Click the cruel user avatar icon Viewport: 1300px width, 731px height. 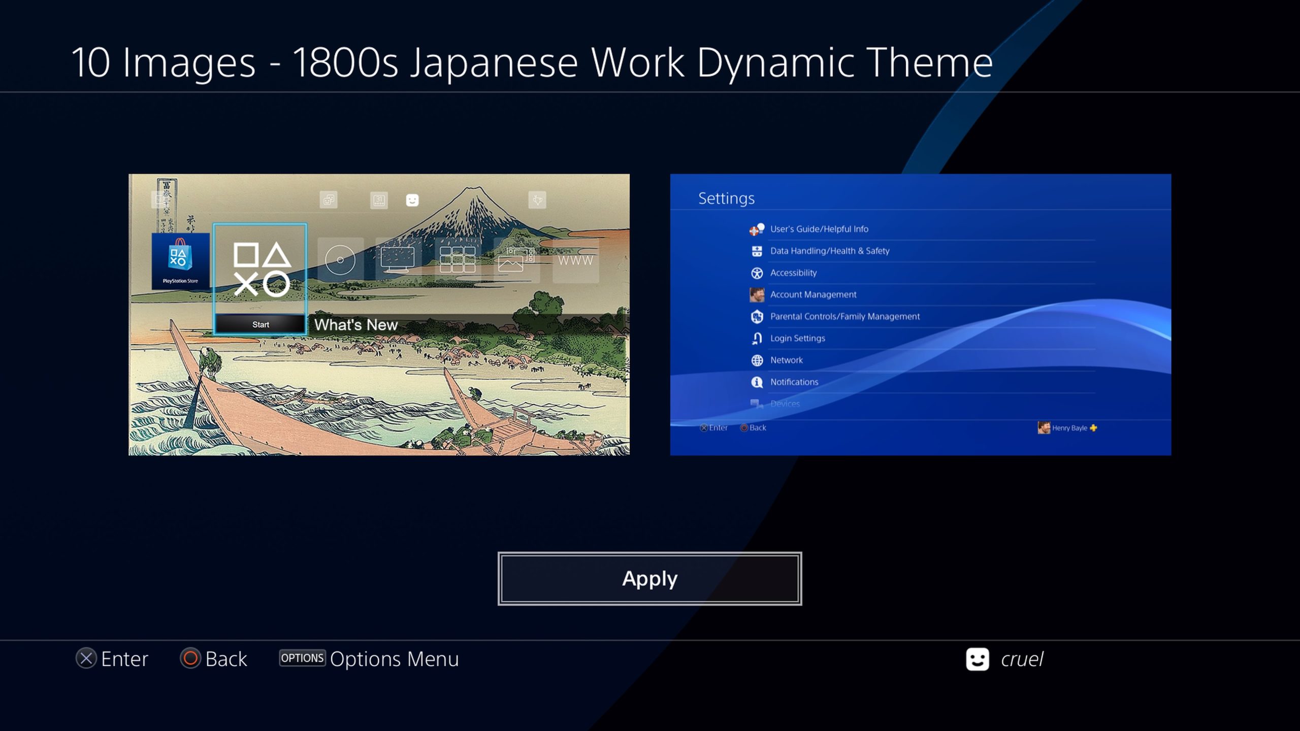pyautogui.click(x=977, y=659)
